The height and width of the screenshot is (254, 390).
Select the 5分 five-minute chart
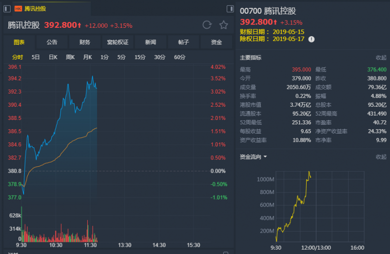(121, 57)
